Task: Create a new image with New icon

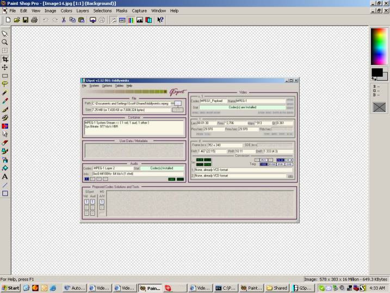Action: (8, 20)
